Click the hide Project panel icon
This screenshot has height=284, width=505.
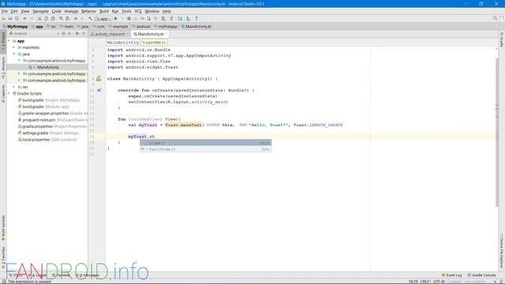(x=84, y=33)
